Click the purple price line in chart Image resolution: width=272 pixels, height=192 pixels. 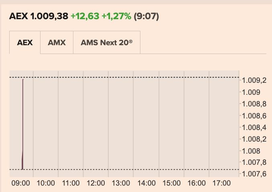[23, 120]
